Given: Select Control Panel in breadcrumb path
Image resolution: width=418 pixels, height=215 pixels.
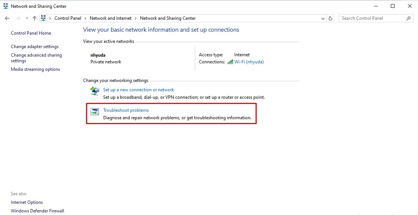Looking at the screenshot, I should (x=67, y=18).
